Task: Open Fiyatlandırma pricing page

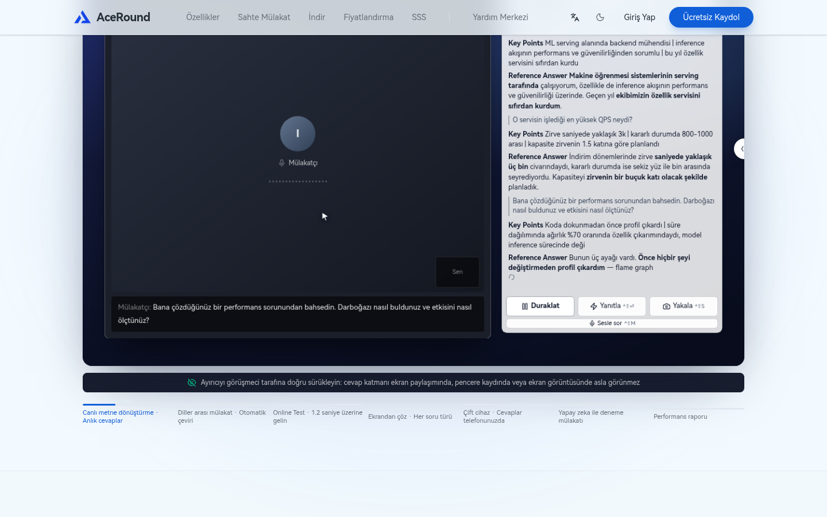Action: [369, 17]
